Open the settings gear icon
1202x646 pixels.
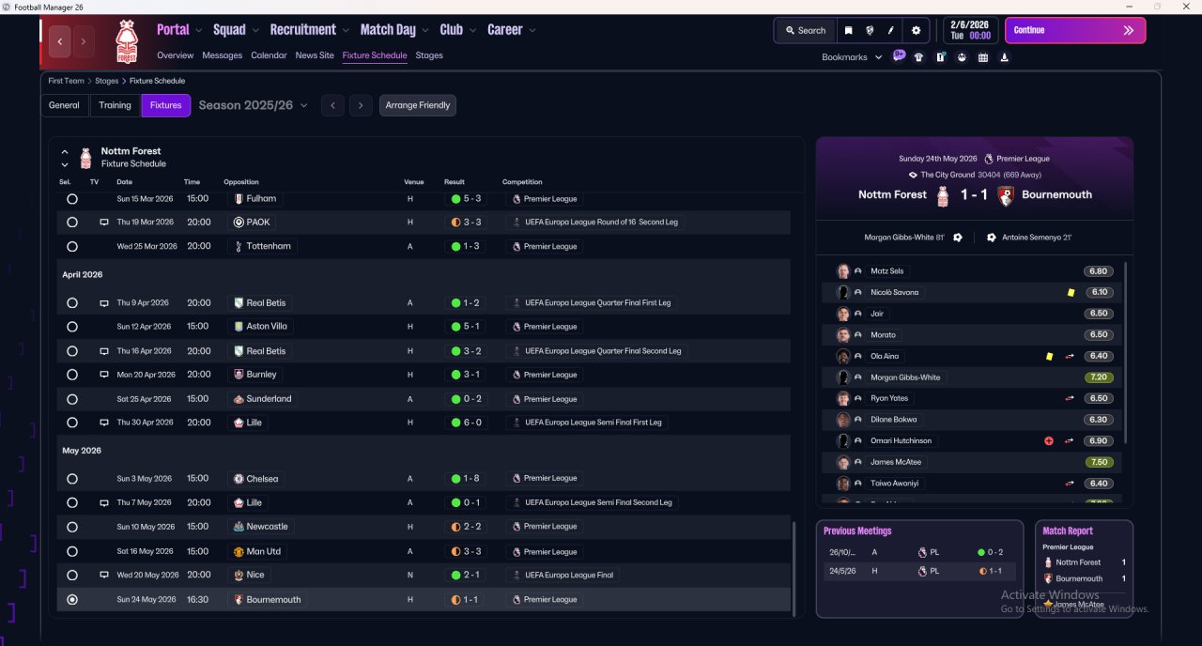tap(917, 30)
